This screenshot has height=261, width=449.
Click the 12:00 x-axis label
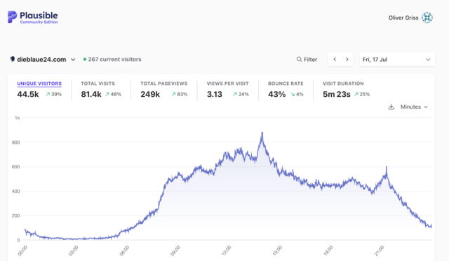pyautogui.click(x=226, y=250)
